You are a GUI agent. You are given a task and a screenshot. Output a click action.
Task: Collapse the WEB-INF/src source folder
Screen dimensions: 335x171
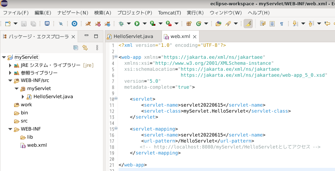(x=10, y=81)
